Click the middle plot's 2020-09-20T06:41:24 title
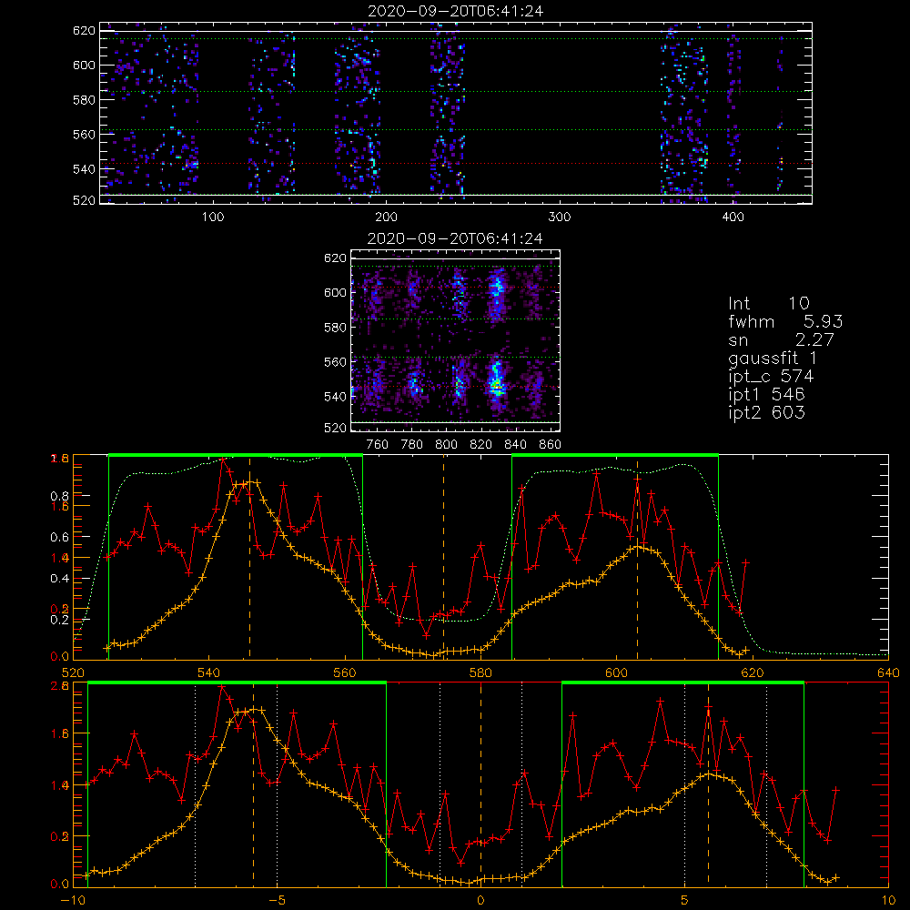Viewport: 910px width, 910px height. tap(456, 238)
